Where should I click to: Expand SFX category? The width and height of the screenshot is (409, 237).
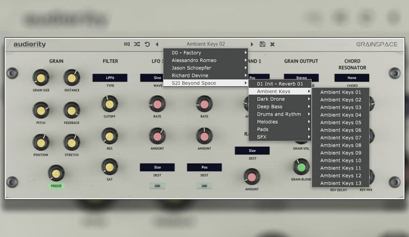tap(280, 137)
